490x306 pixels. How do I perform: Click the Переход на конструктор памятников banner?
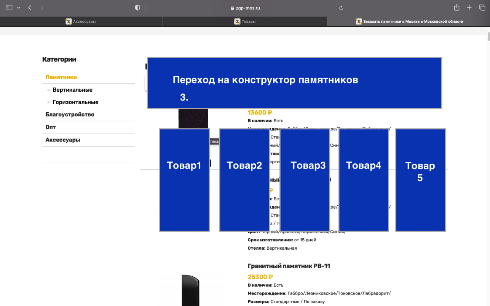click(294, 83)
